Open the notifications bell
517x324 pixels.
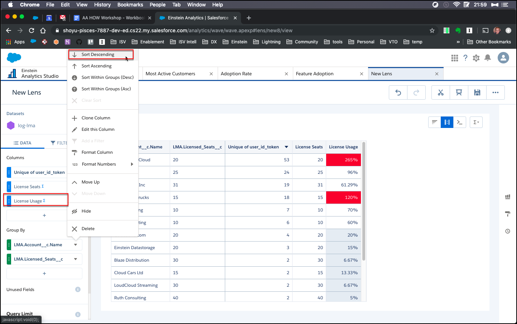(x=488, y=58)
